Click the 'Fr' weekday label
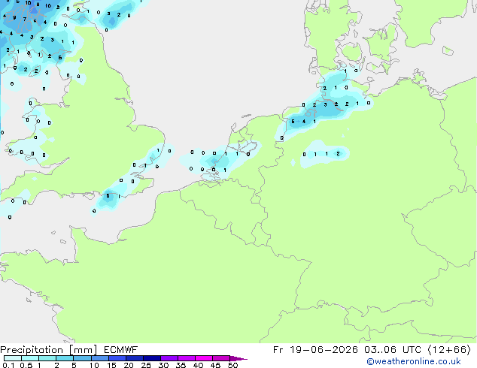Screen dimensions: 477x368 pos(278,350)
